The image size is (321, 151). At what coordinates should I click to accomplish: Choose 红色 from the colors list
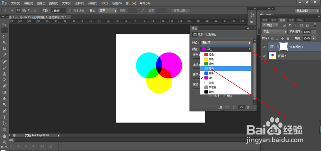226,54
